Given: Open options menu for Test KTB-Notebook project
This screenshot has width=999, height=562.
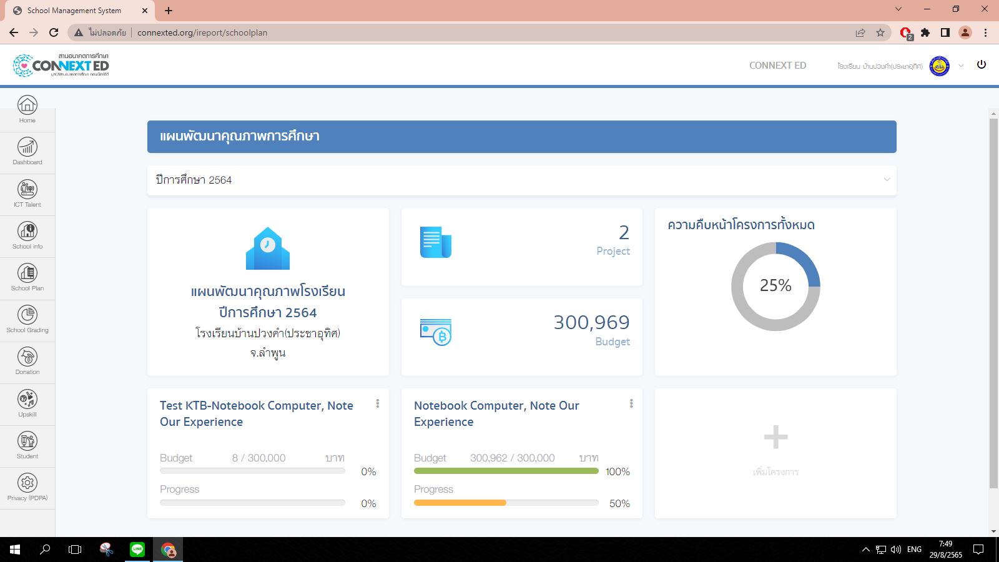Looking at the screenshot, I should tap(377, 404).
